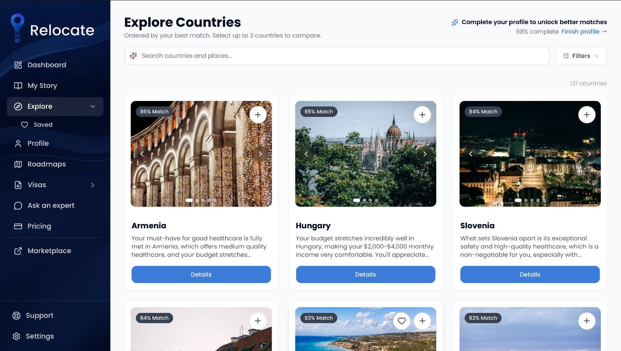621x351 pixels.
Task: Click the sparkle icon in the search bar
Action: click(134, 56)
